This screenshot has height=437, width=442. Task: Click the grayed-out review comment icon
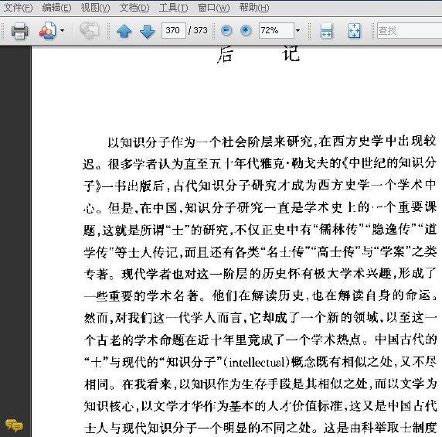pos(89,30)
